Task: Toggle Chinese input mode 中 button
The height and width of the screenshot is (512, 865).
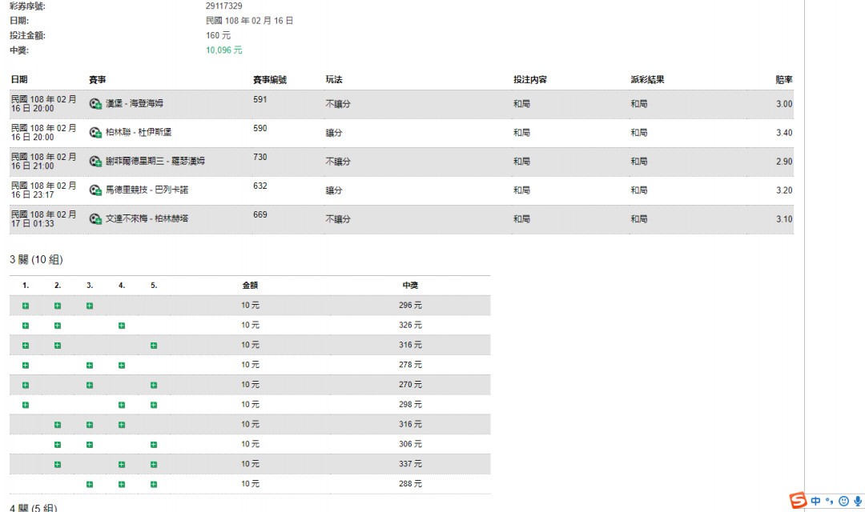Action: coord(816,501)
